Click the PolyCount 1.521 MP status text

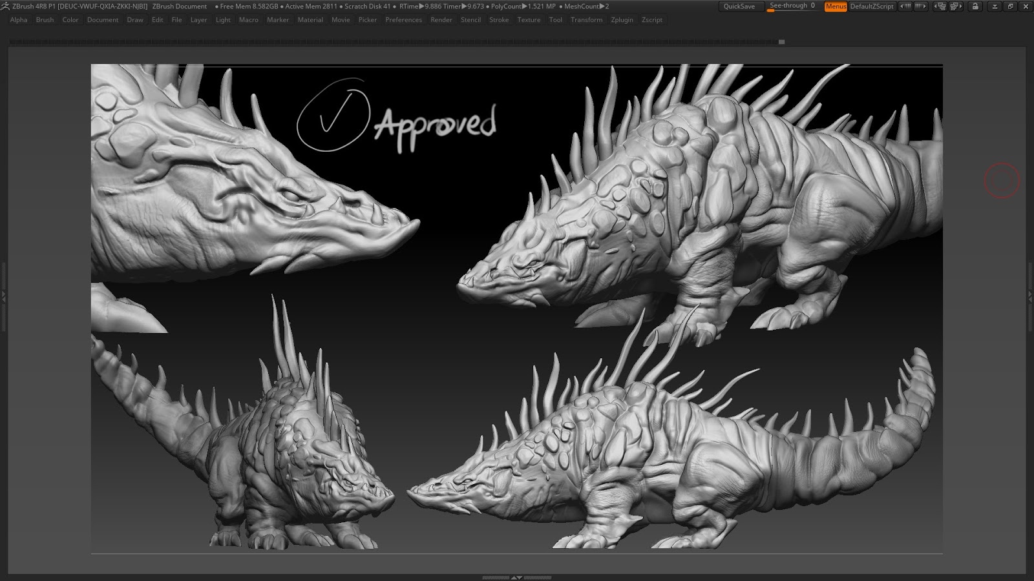pyautogui.click(x=523, y=6)
